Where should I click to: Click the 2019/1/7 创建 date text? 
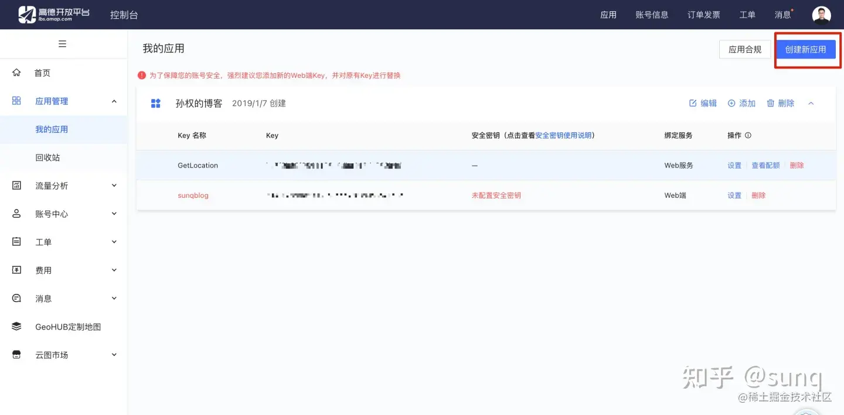point(259,103)
